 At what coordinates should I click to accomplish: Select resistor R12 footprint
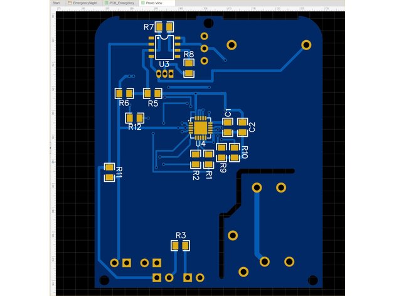135,117
